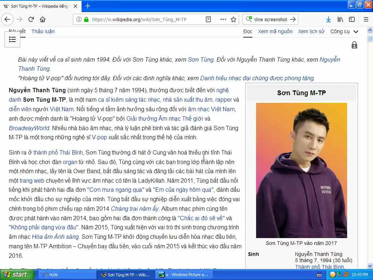The image size is (373, 280).
Task: Open the Cơn mưa ngang qua link
Action: point(115,190)
